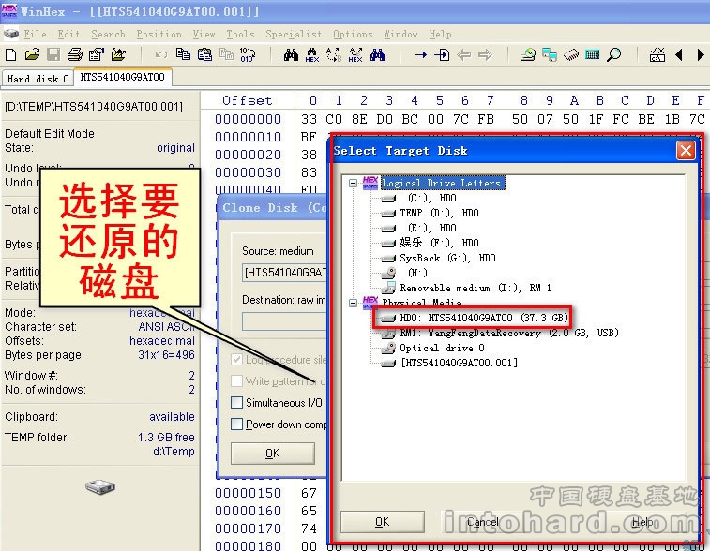Click Help in Select Target Disk dialog

coord(642,522)
